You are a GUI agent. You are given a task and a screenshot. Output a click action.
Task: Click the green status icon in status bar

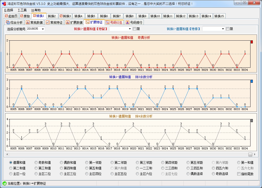pyautogui.click(x=4, y=183)
